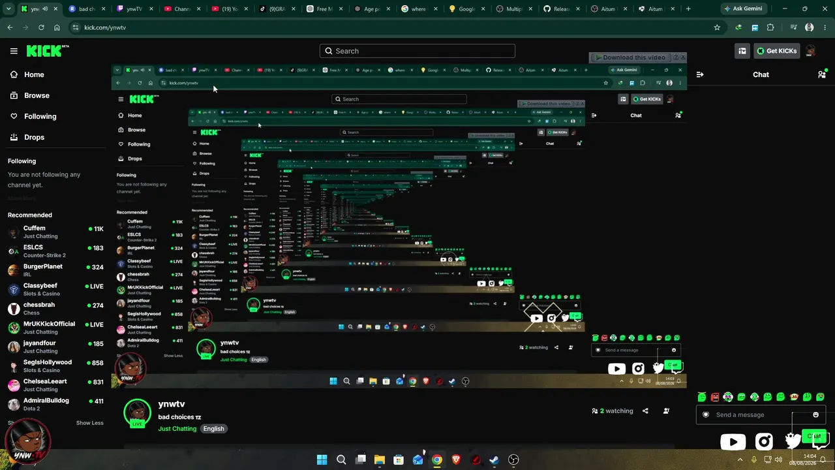This screenshot has width=835, height=470.
Task: Open the chat users icon beside the main Chat header
Action: coord(822,74)
